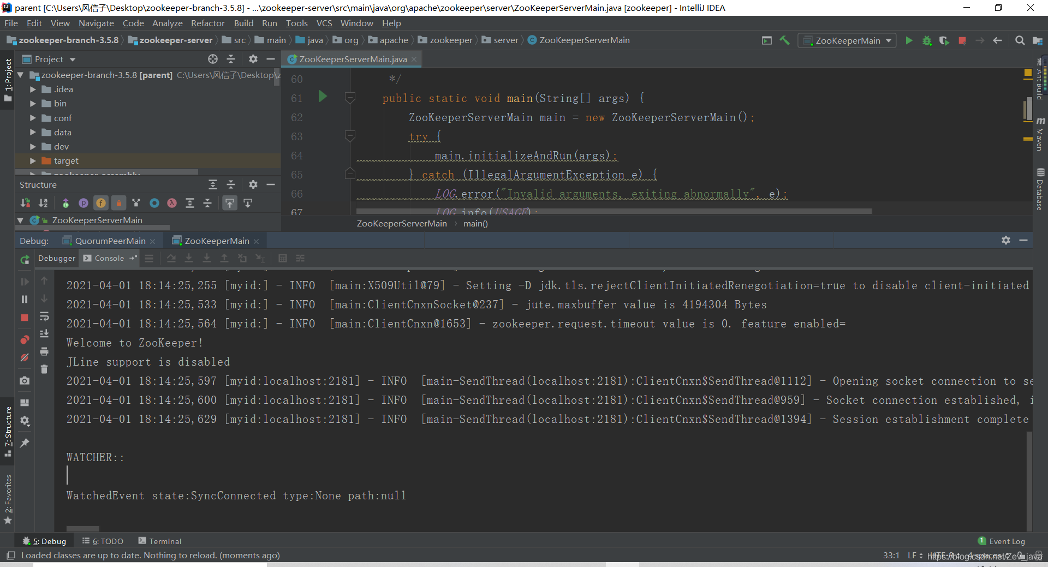Run with Coverage using the shield icon
This screenshot has width=1048, height=567.
pyautogui.click(x=944, y=40)
